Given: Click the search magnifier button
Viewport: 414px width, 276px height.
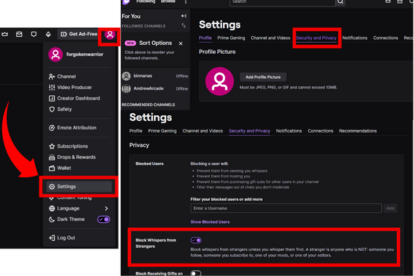Looking at the screenshot, I should pos(341,2).
